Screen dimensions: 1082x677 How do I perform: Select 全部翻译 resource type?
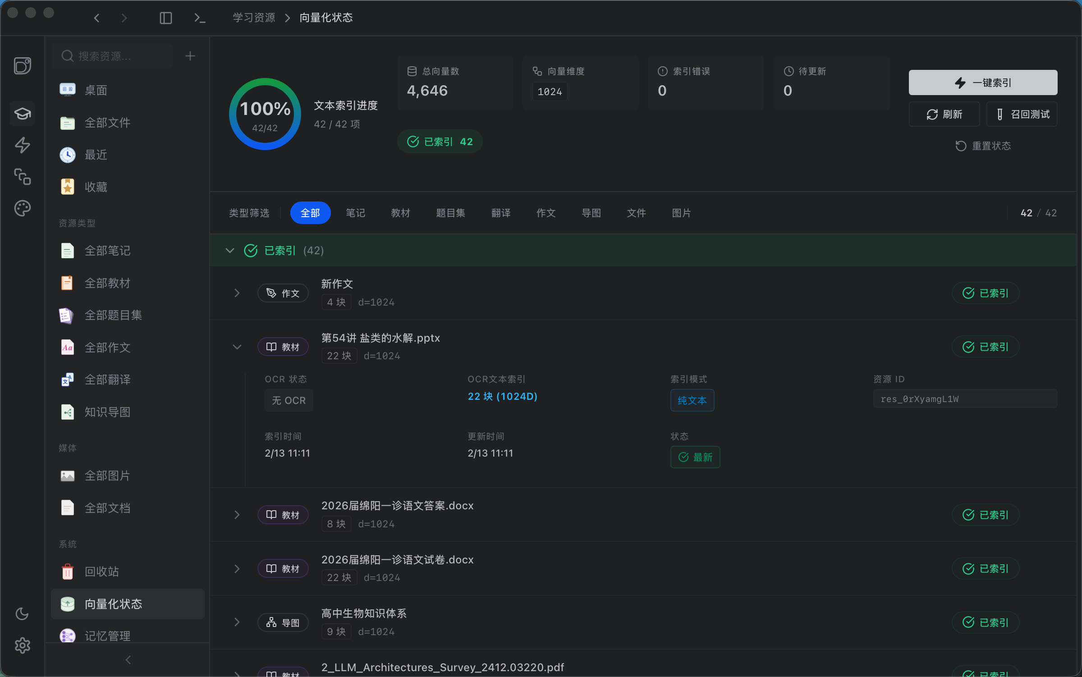click(128, 380)
